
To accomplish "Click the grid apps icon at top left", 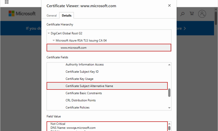I will 7,2.
